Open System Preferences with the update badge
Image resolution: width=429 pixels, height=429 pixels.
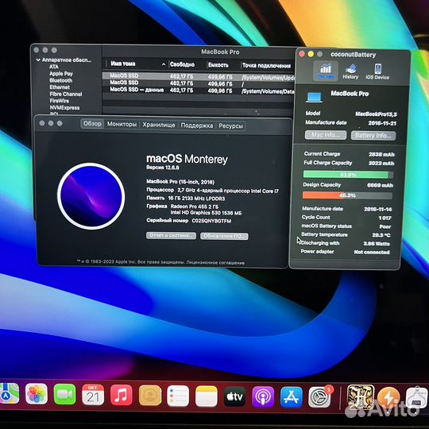point(319,397)
